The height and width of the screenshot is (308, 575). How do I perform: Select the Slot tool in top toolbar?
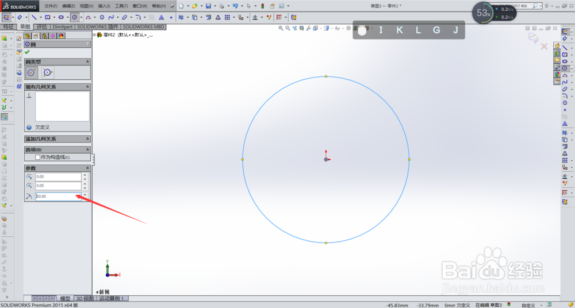pyautogui.click(x=61, y=17)
